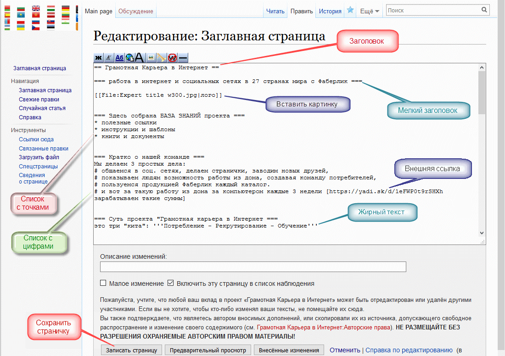Select the 'Править' tab

pyautogui.click(x=302, y=11)
